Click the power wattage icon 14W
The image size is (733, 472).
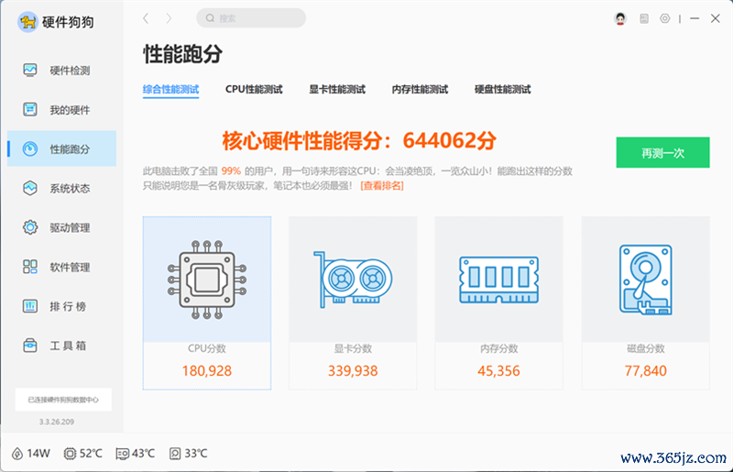[17, 454]
